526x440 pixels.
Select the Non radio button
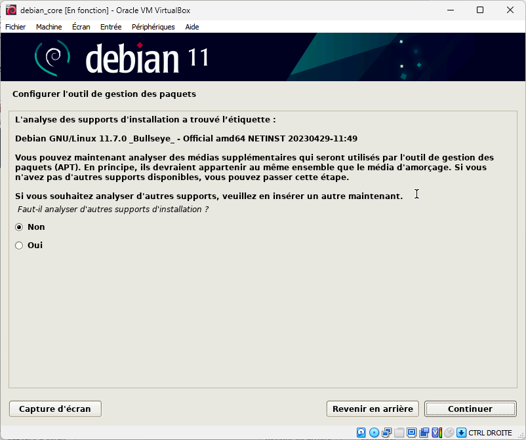19,227
